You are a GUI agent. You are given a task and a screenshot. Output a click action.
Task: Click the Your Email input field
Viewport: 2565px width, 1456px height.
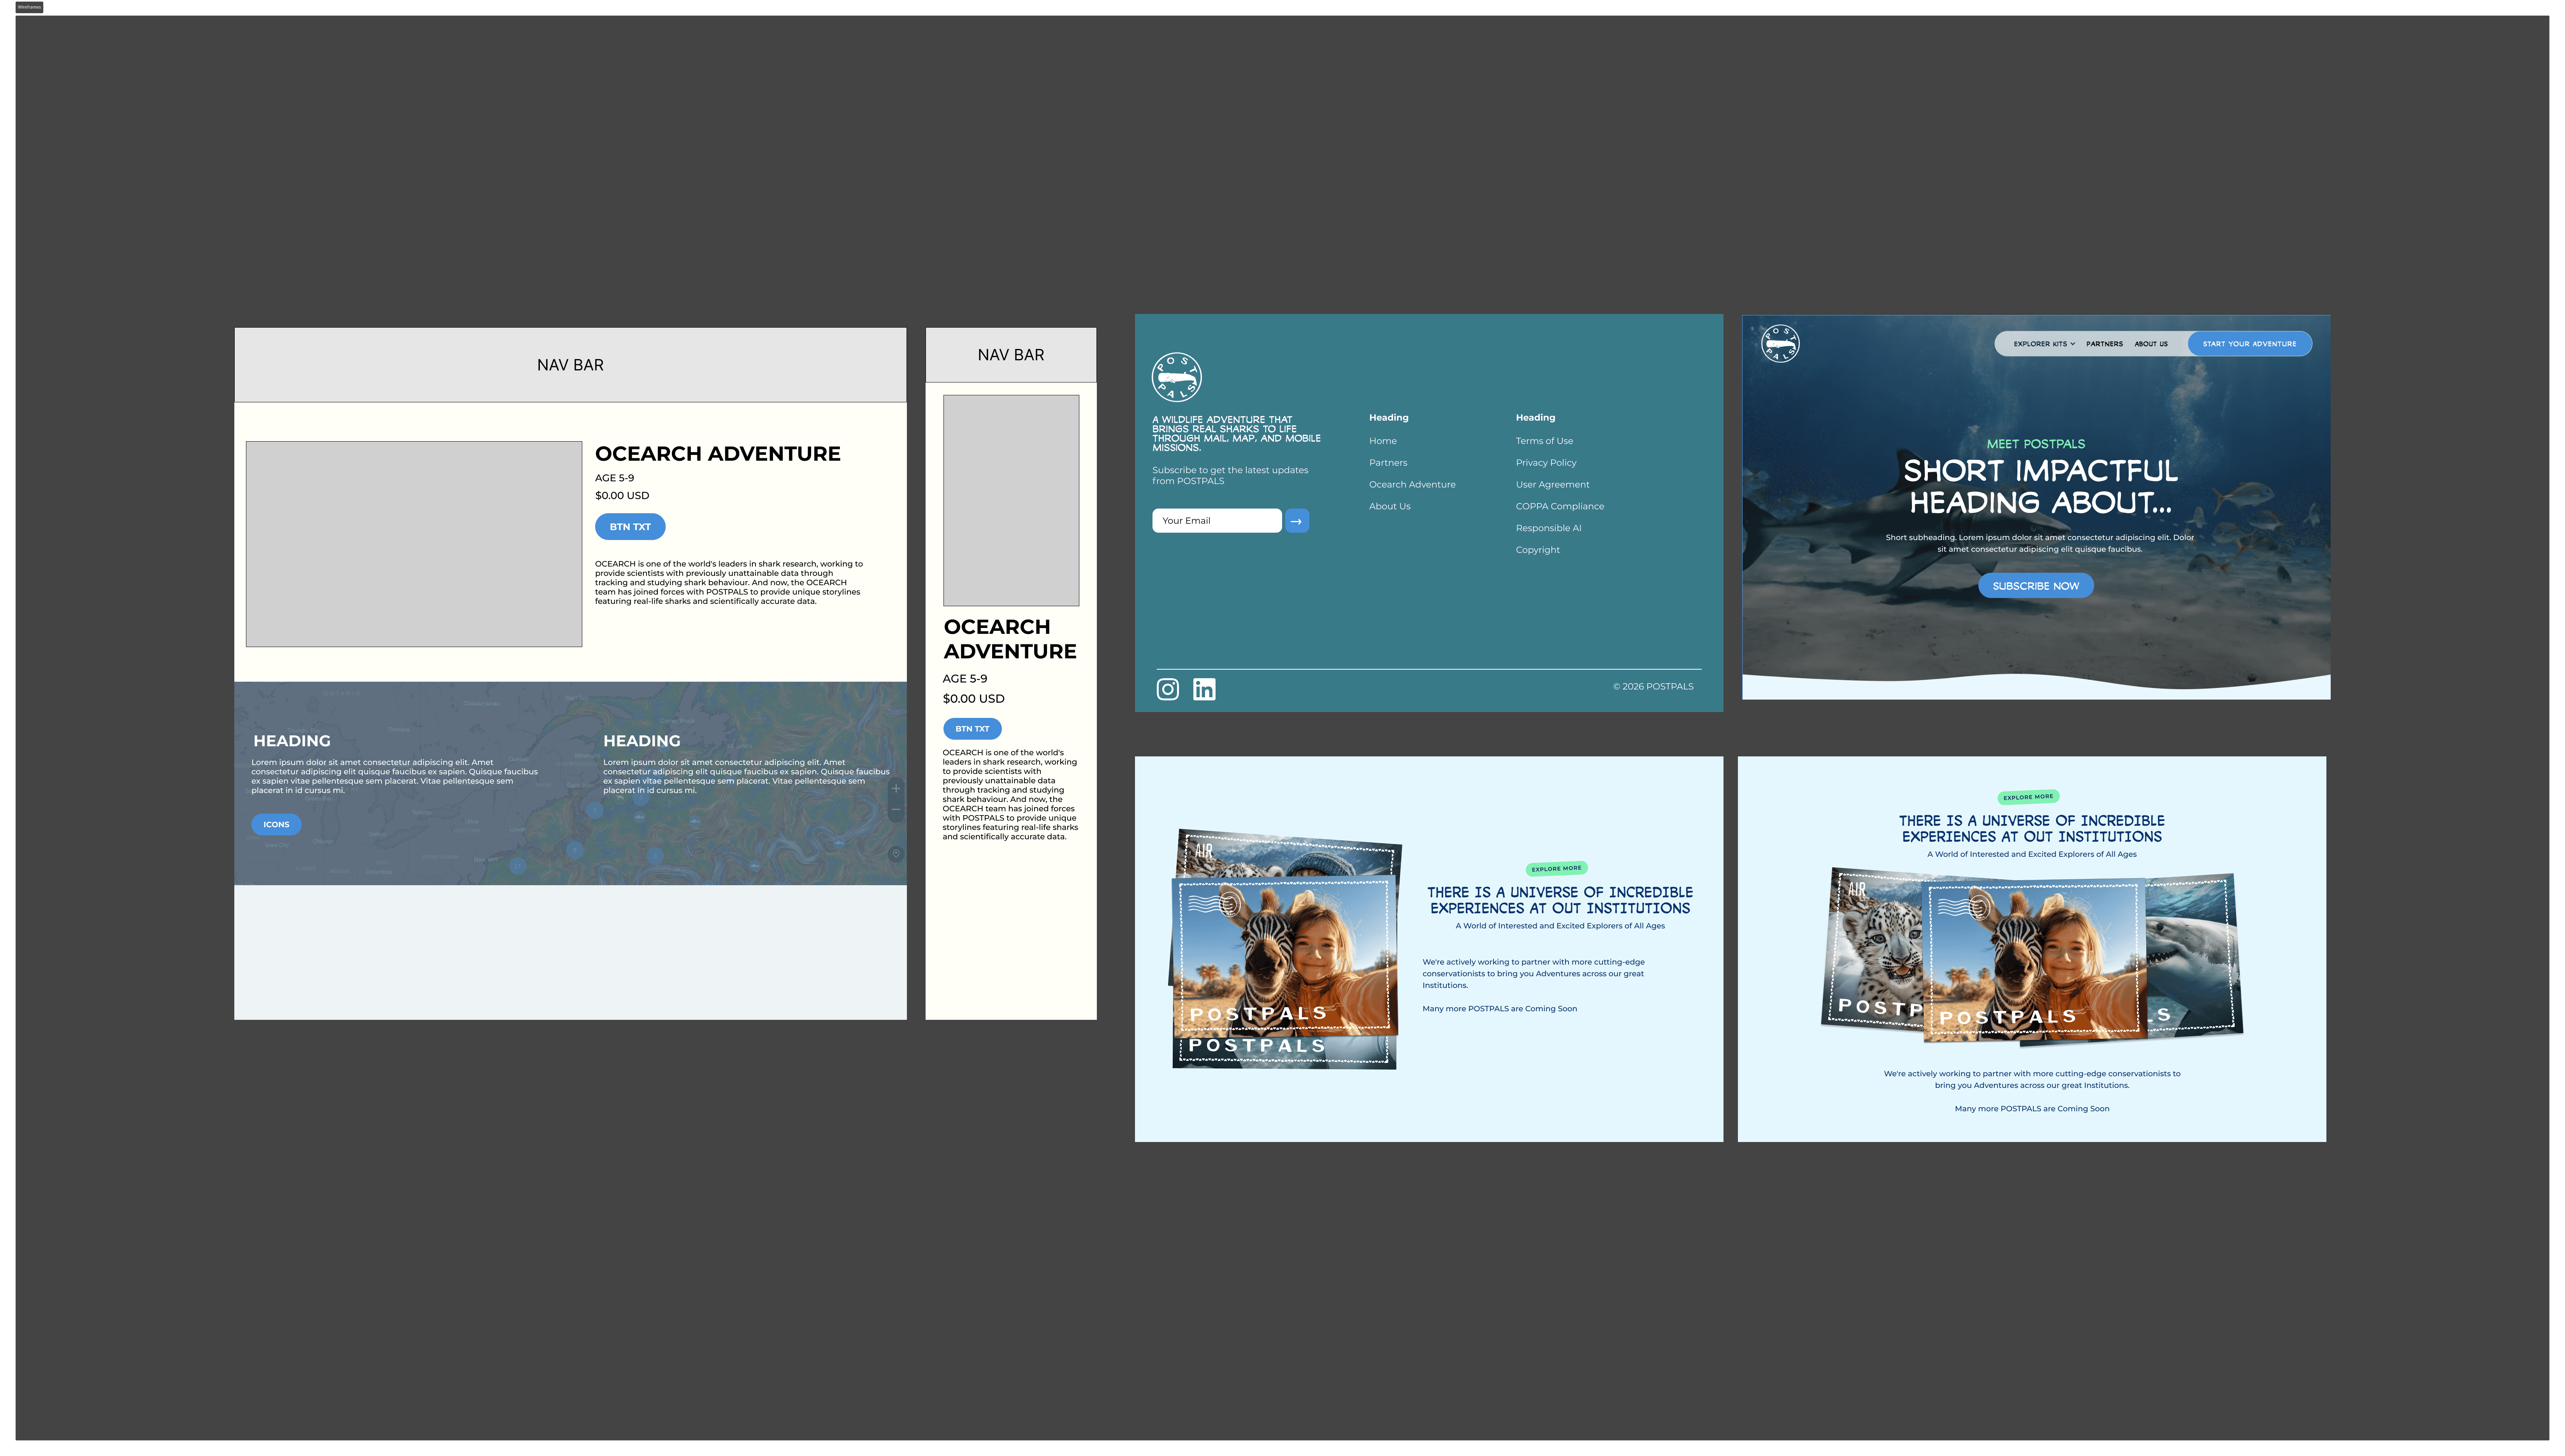pos(1216,521)
